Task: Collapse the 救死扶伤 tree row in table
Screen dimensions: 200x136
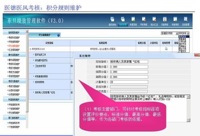Action: pos(31,49)
